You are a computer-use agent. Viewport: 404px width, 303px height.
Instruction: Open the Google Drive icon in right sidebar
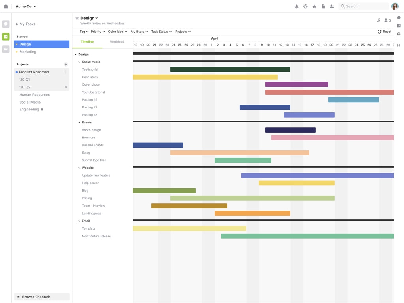pos(399,34)
